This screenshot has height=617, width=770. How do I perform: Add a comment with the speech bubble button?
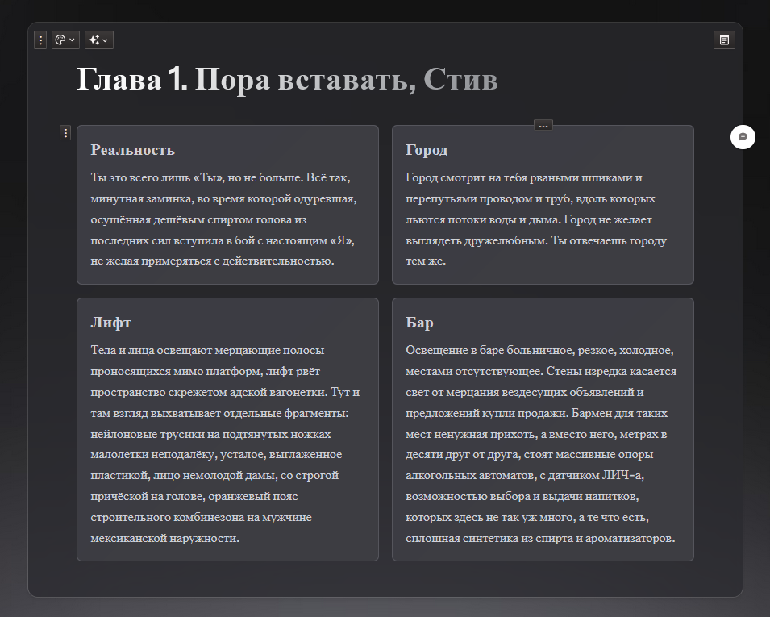tap(743, 137)
